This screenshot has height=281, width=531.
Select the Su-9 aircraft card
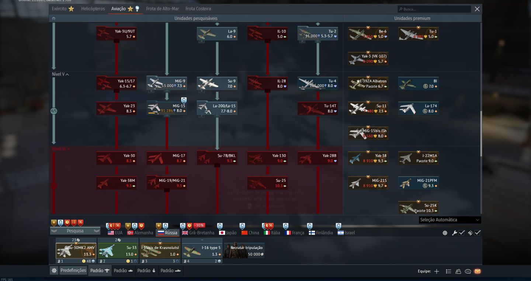tap(217, 83)
